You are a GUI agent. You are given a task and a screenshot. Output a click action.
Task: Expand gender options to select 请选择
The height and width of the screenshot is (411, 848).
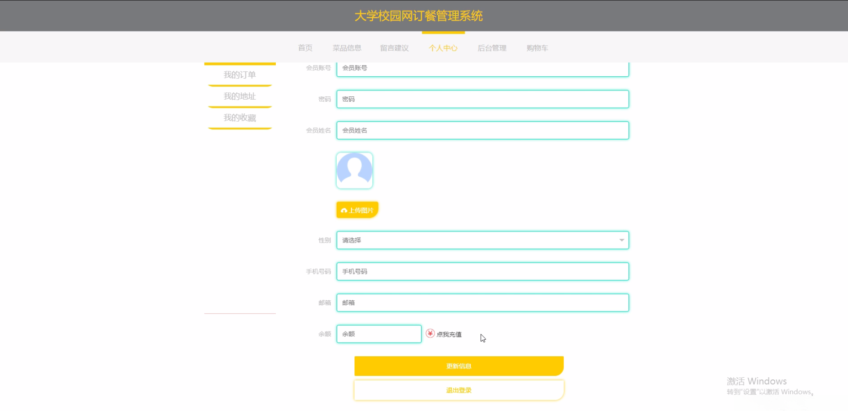click(483, 240)
